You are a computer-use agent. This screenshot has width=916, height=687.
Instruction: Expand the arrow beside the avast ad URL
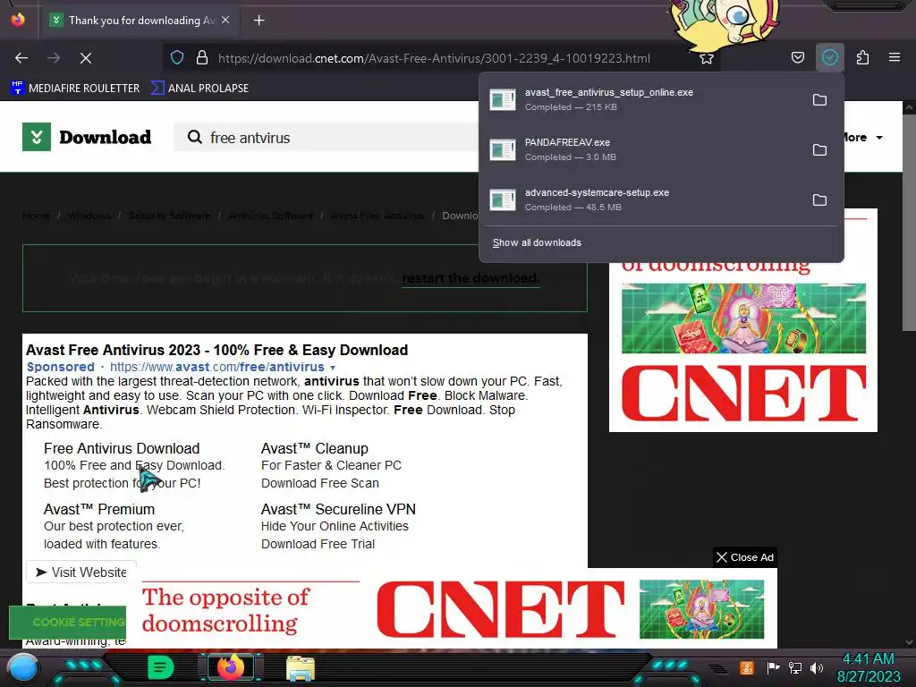[333, 368]
